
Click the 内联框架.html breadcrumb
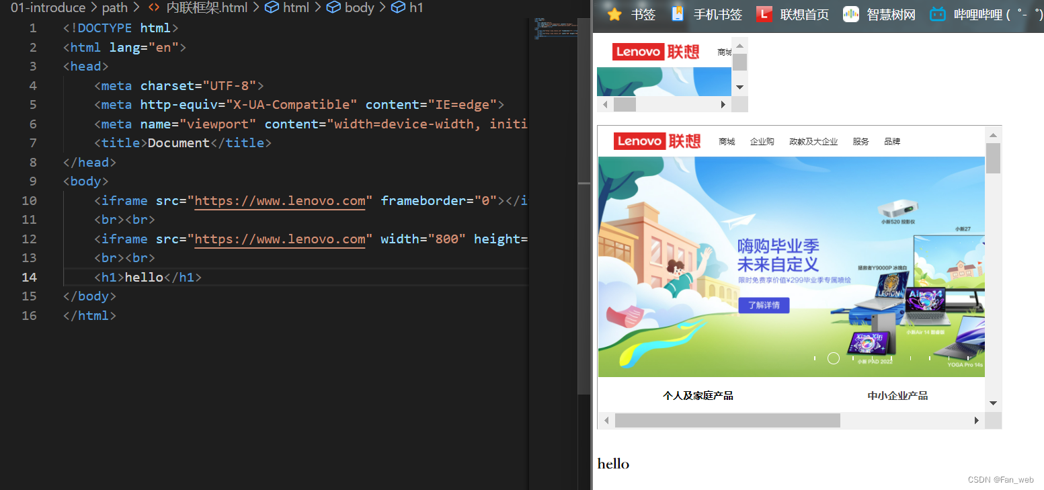207,8
